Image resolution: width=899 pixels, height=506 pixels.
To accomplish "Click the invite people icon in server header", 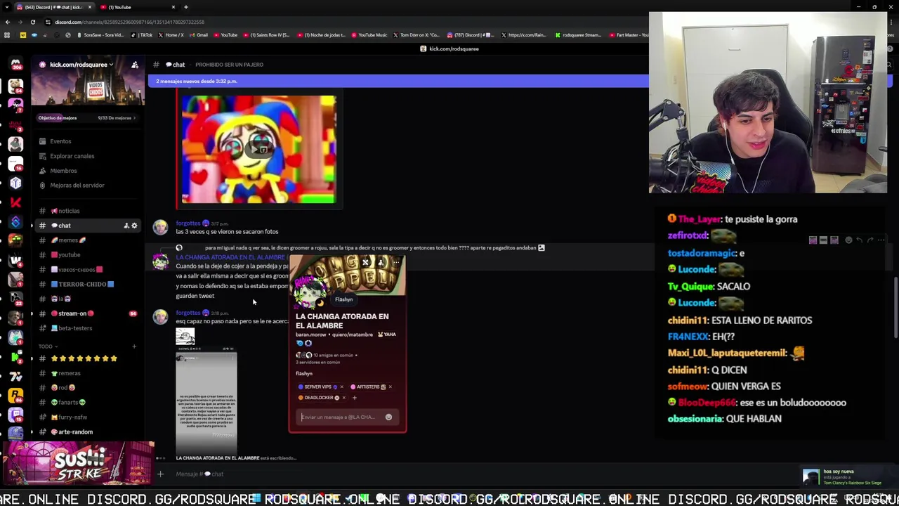I will click(135, 65).
